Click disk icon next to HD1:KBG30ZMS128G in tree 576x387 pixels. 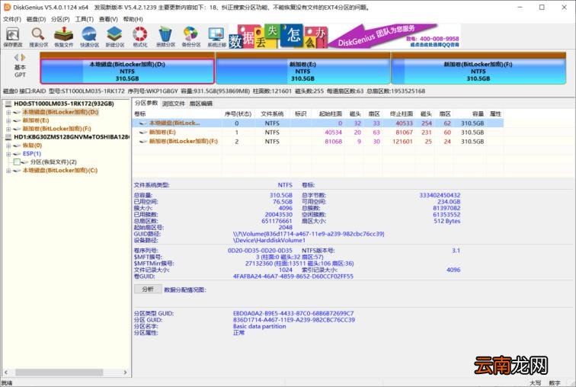tap(8, 137)
